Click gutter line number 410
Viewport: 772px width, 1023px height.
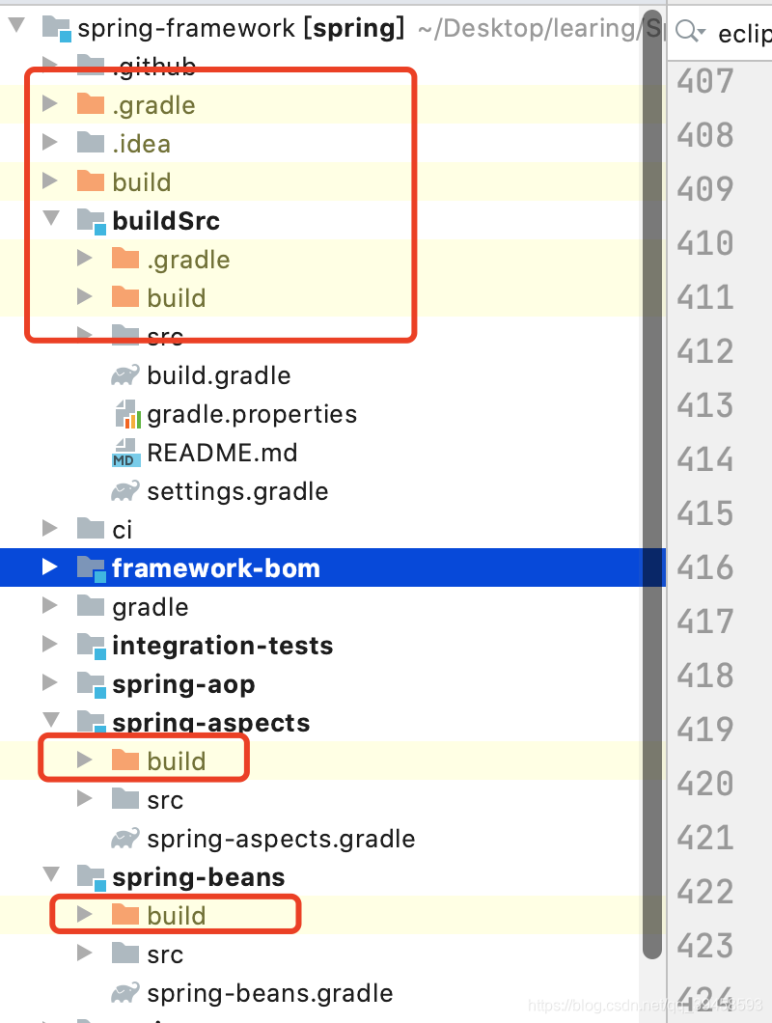(x=704, y=243)
